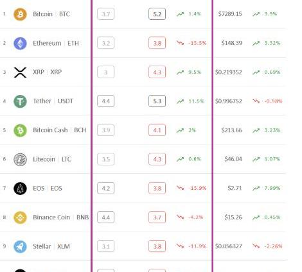The image size is (302, 272).
Task: Click Bitcoin Cash's 4.1 red score badge
Action: (157, 130)
